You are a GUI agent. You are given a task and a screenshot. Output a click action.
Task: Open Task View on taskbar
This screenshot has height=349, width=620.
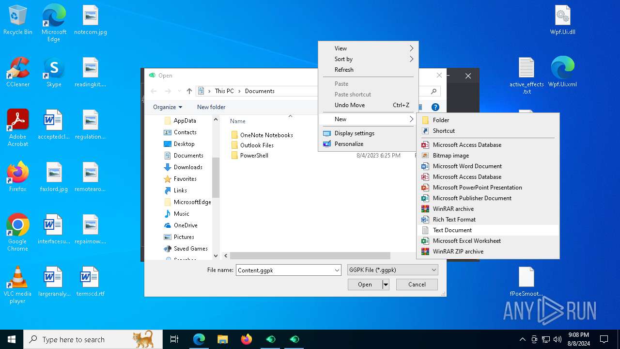(174, 339)
